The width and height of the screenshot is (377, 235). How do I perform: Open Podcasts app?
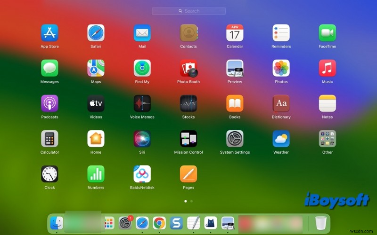point(49,103)
